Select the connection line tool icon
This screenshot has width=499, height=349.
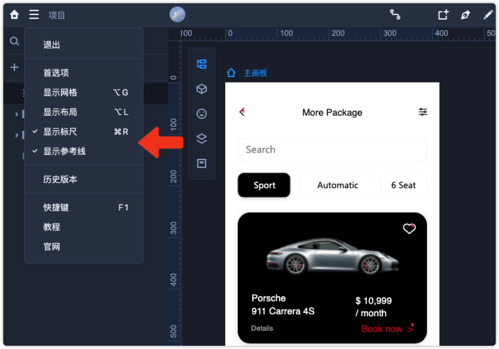coord(395,15)
